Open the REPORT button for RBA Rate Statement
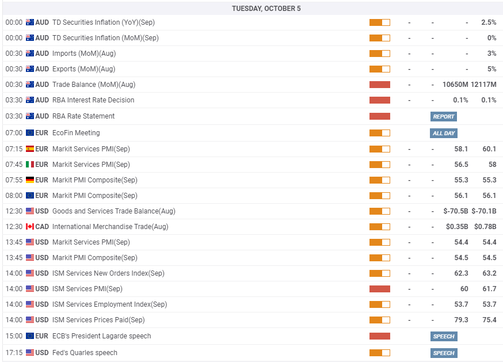 tap(444, 116)
